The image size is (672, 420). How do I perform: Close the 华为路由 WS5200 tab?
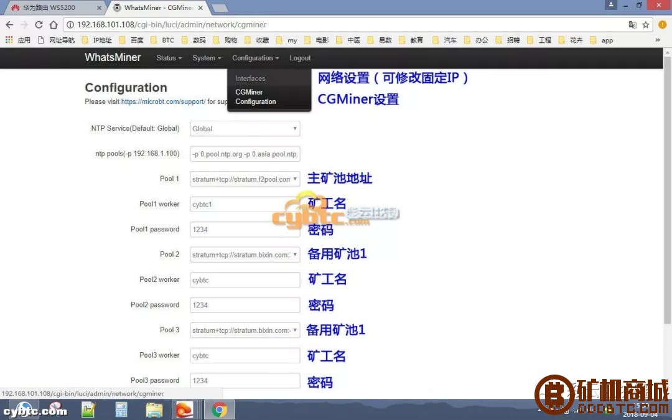(x=99, y=7)
